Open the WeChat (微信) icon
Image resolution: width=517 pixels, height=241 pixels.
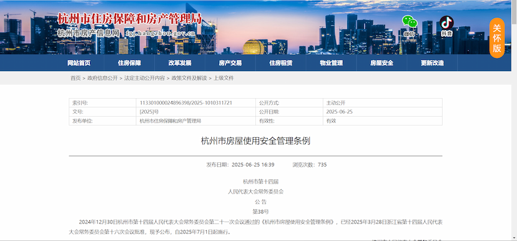tap(410, 26)
